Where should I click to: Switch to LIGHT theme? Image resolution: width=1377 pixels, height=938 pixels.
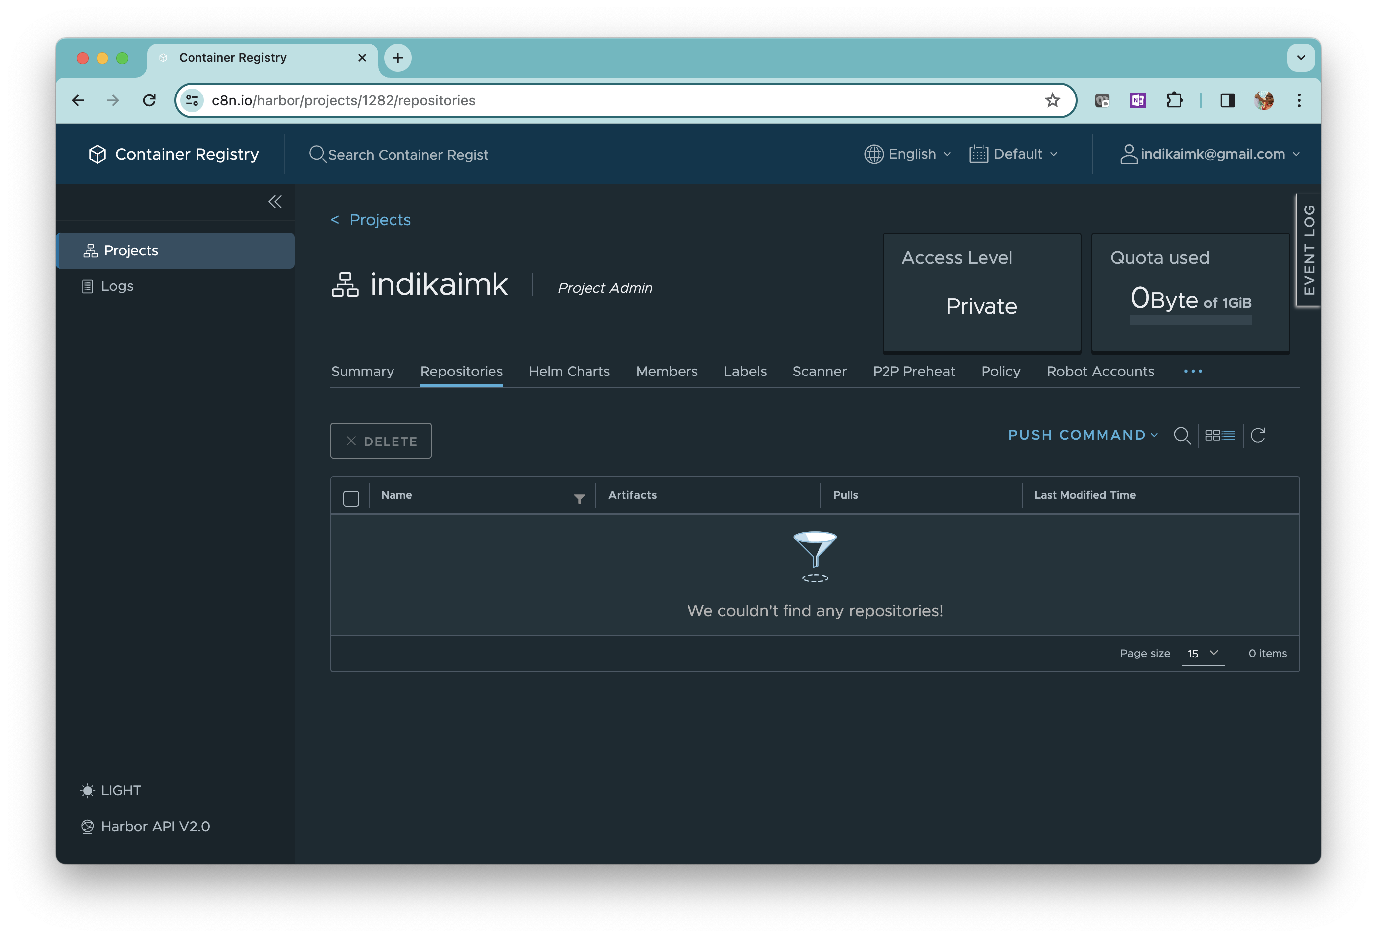111,790
